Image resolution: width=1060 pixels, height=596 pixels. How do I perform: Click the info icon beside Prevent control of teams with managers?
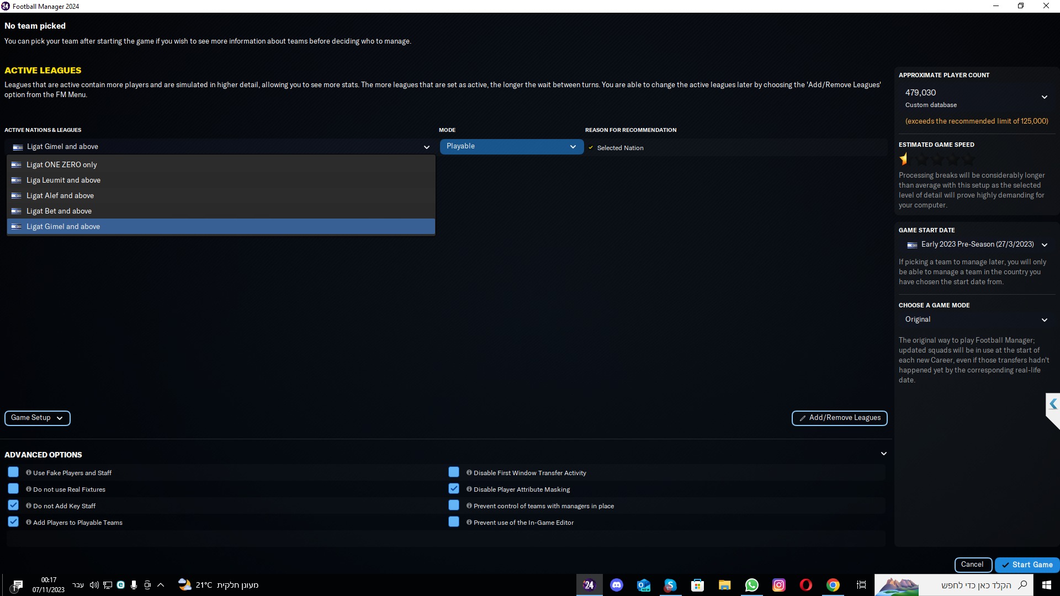pos(469,506)
